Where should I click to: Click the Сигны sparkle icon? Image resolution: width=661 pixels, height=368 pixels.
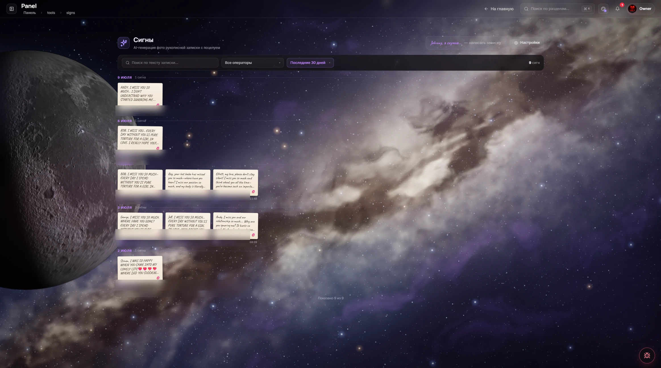124,43
